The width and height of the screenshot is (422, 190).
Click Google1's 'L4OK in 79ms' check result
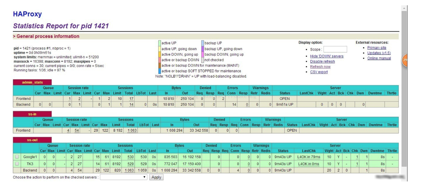click(x=309, y=157)
